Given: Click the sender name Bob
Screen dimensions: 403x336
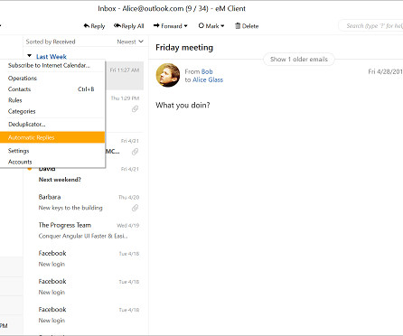Looking at the screenshot, I should pos(207,71).
